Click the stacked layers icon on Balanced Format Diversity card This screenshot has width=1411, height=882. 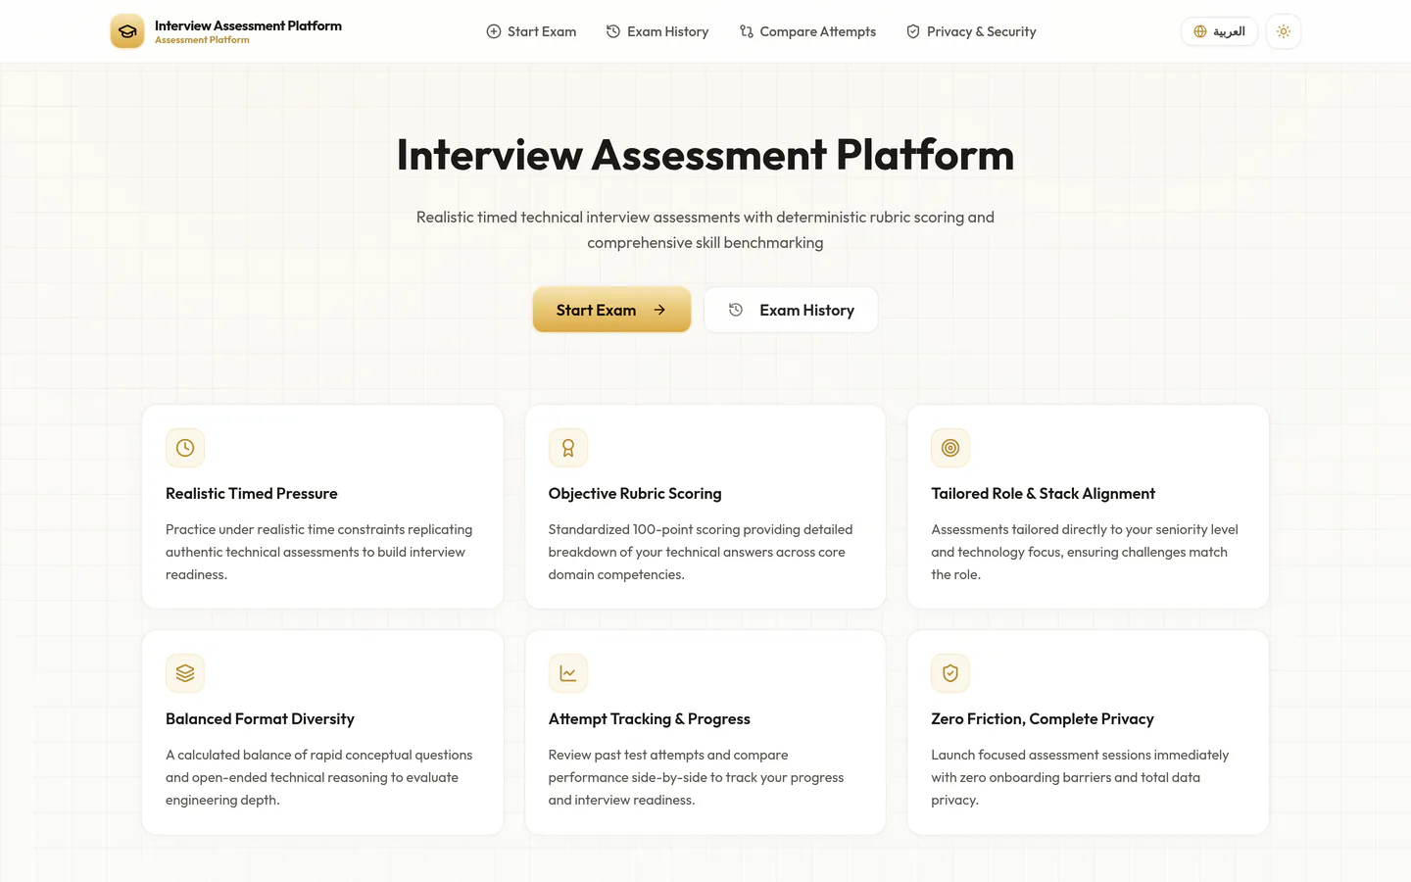[185, 673]
